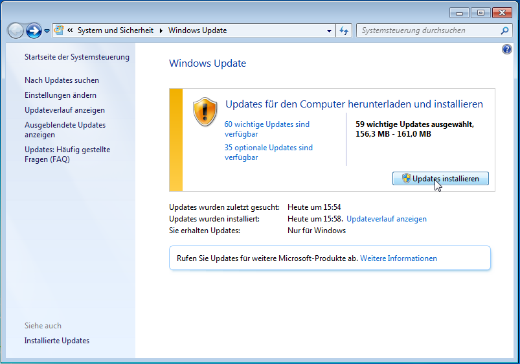Viewport: 520px width, 364px height.
Task: Open Updates: Häufig gestellte Fragen (FAQ)
Action: [x=67, y=154]
